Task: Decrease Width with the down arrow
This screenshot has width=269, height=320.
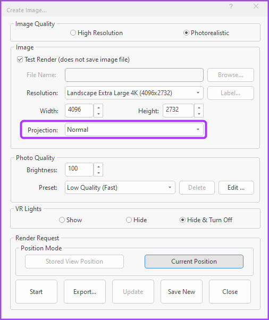Action: (x=98, y=114)
